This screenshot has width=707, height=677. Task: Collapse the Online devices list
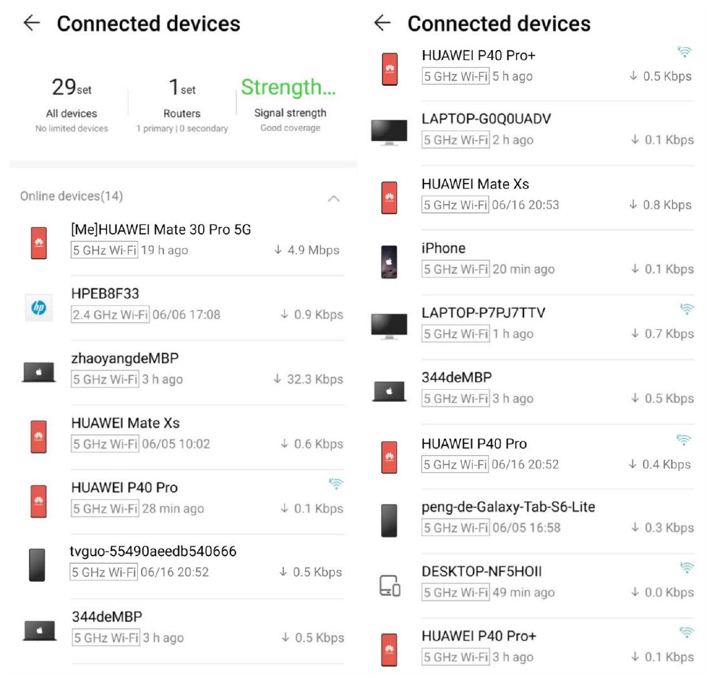tap(334, 199)
